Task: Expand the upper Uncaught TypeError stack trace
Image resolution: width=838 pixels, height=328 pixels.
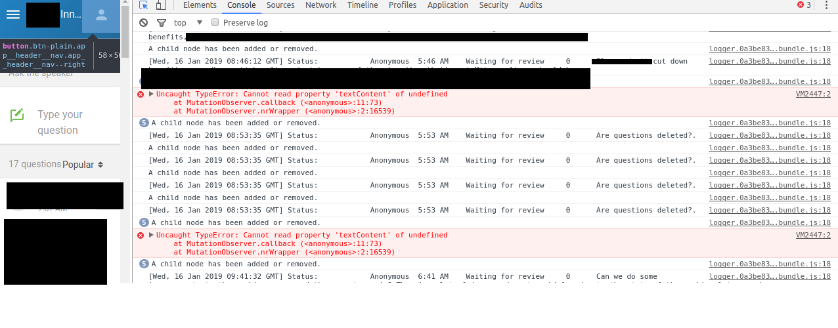Action: point(151,94)
